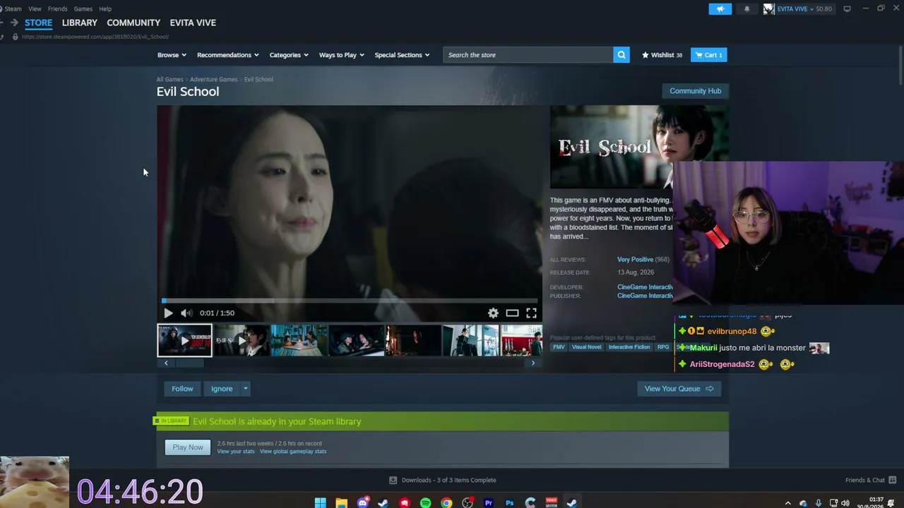Click the All Games breadcrumb
The image size is (904, 508).
[169, 80]
